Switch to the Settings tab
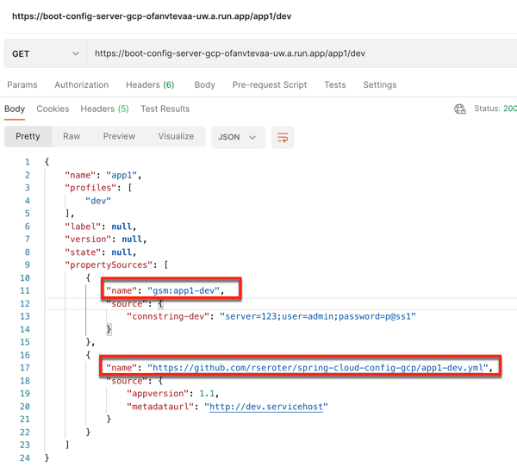 [x=380, y=85]
